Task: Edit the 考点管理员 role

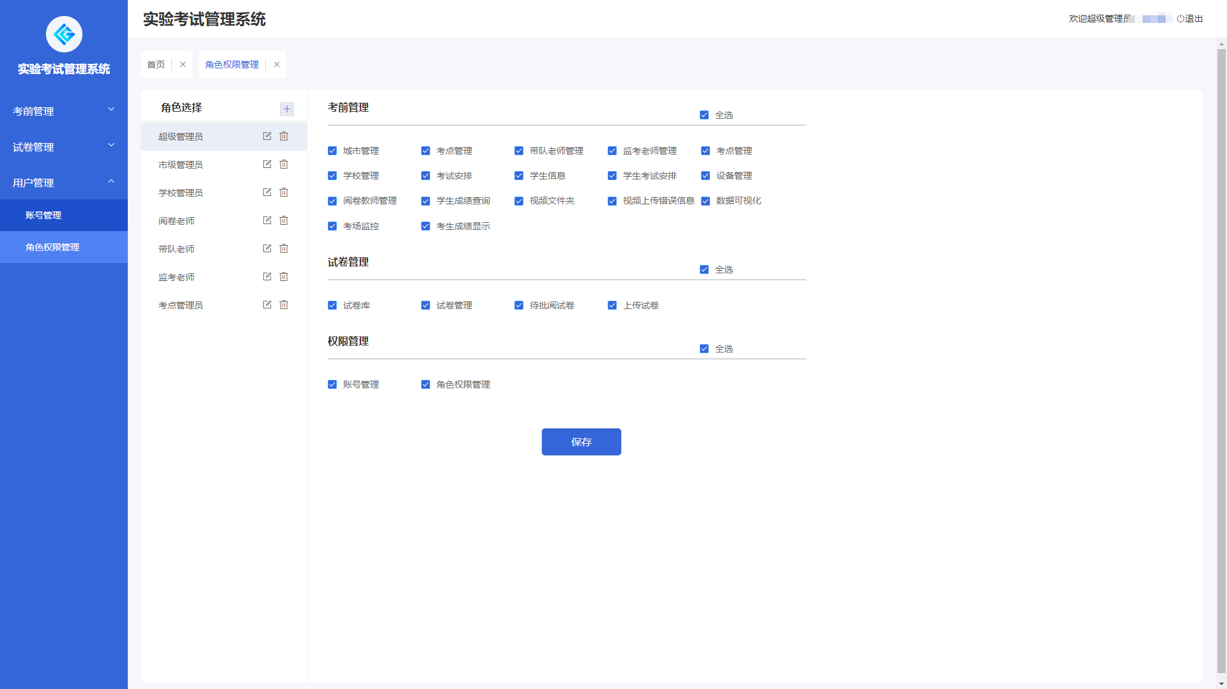Action: (x=267, y=305)
